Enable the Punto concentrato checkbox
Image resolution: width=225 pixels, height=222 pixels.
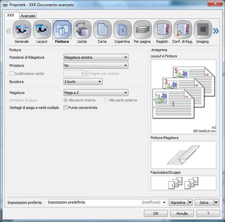pos(66,108)
